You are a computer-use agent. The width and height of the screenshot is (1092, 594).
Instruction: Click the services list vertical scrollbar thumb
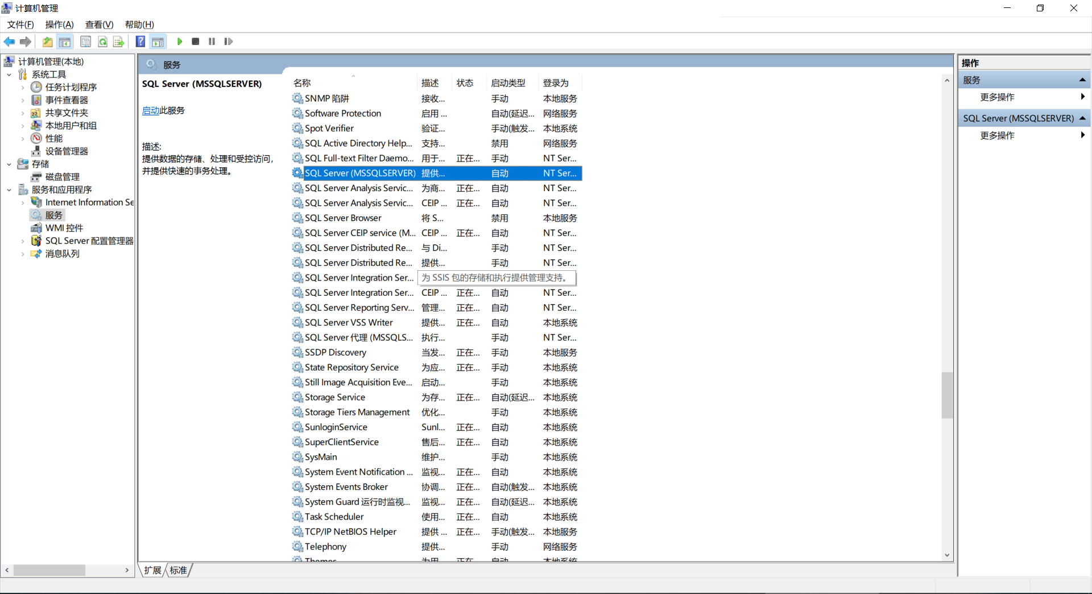[x=947, y=395]
